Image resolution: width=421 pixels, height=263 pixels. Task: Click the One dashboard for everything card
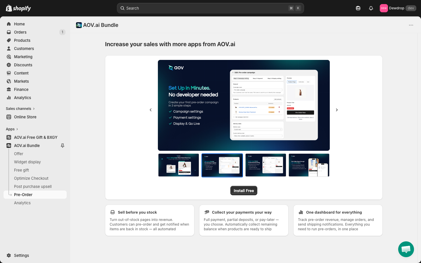(338, 220)
